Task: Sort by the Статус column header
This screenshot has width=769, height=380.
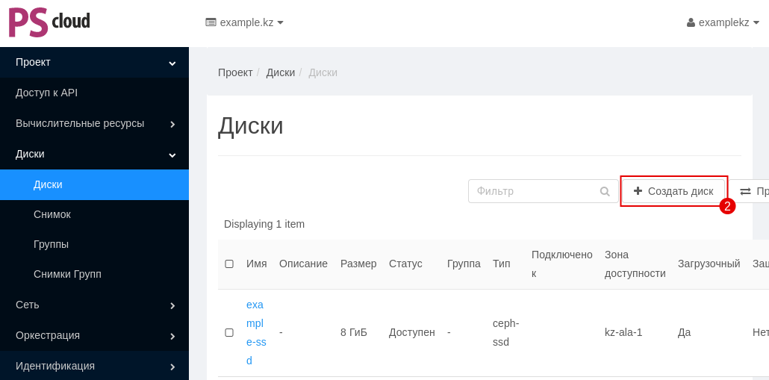Action: (x=405, y=264)
